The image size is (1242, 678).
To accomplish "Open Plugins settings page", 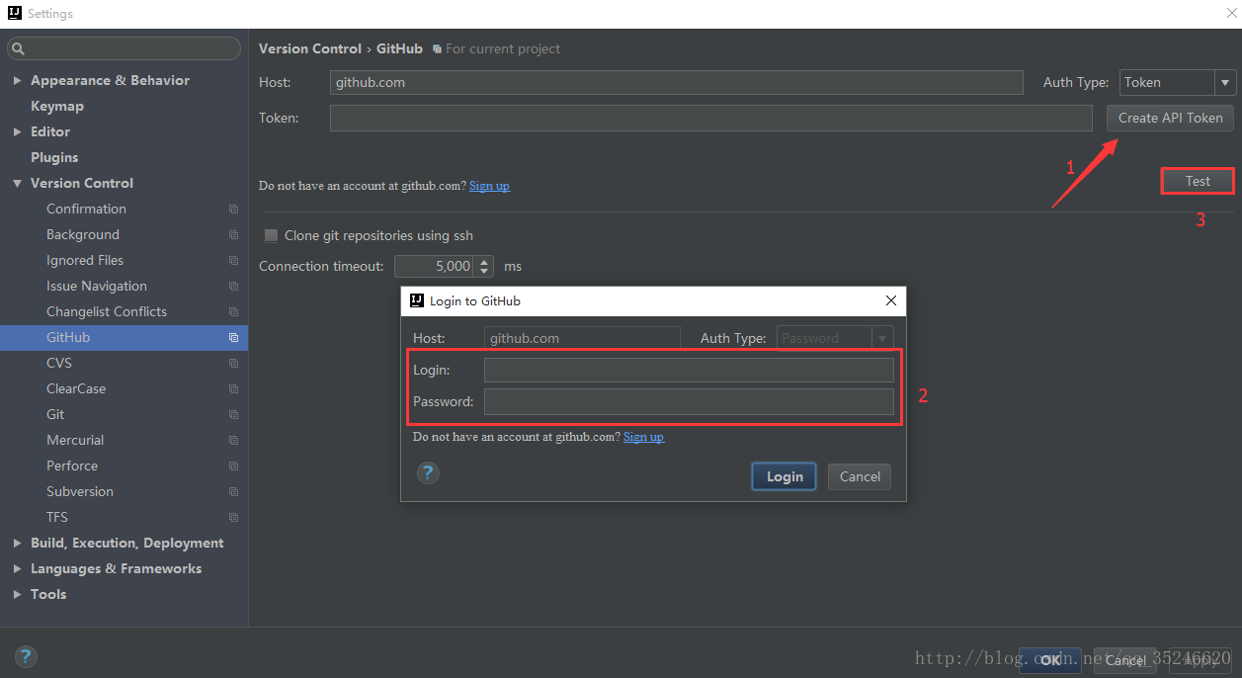I will (54, 158).
